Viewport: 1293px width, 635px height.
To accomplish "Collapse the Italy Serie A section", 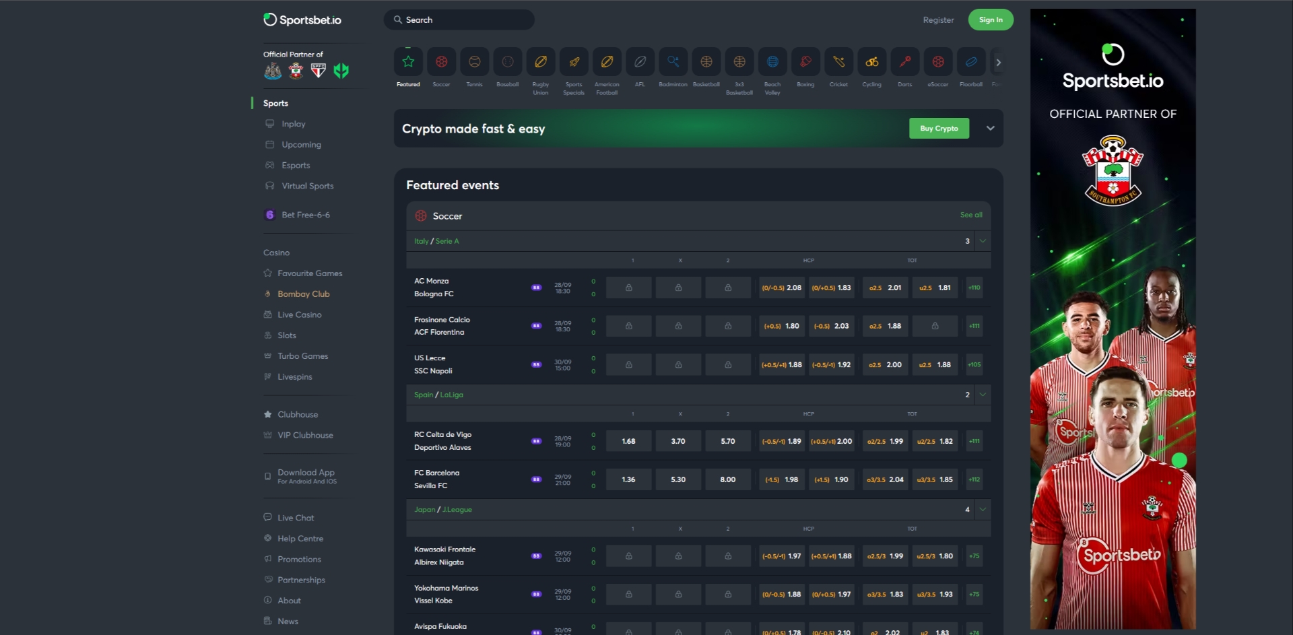I will pyautogui.click(x=983, y=241).
